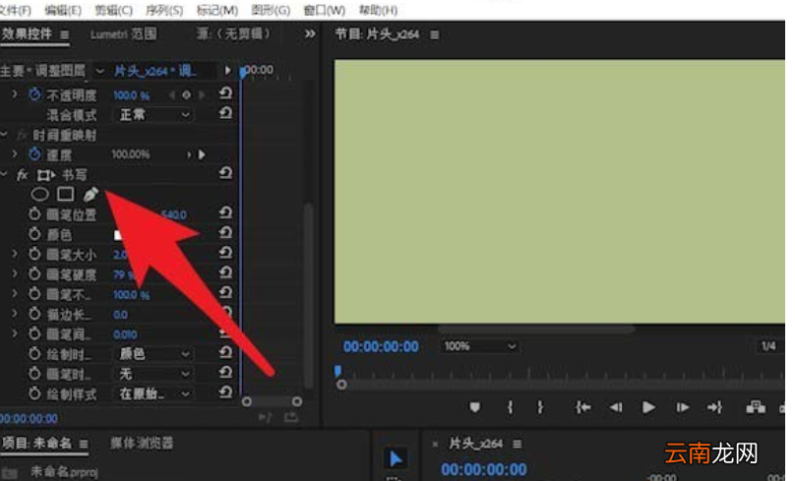Collapse the 时间重映射 section
This screenshot has width=795, height=481.
(x=5, y=135)
